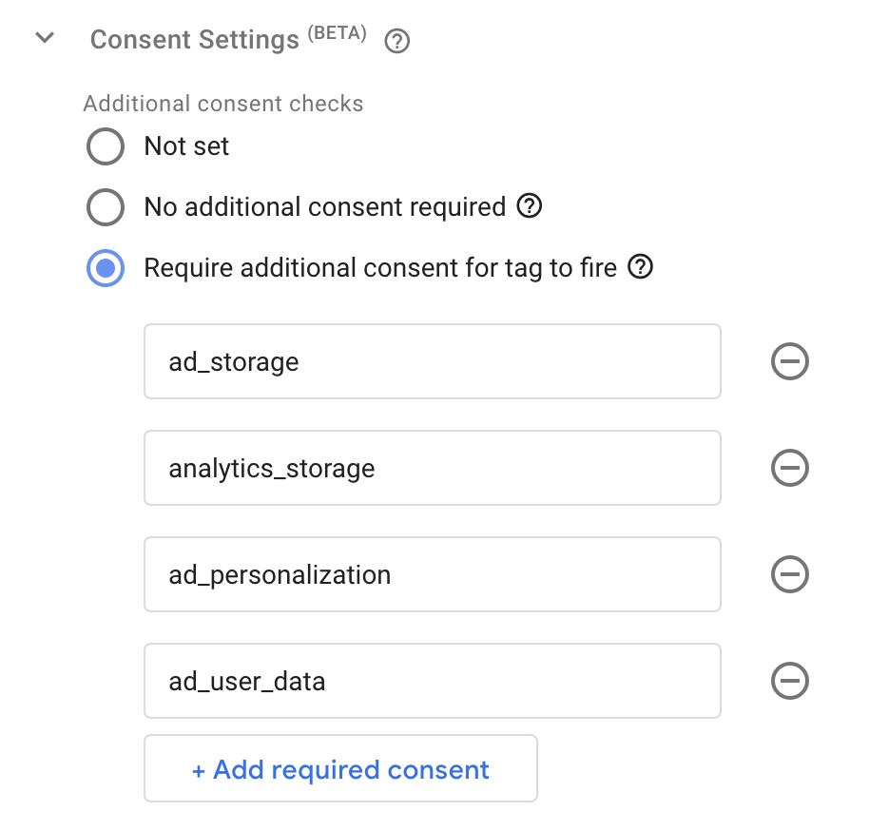
Task: Choose No additional consent required radio circle
Action: (x=106, y=207)
